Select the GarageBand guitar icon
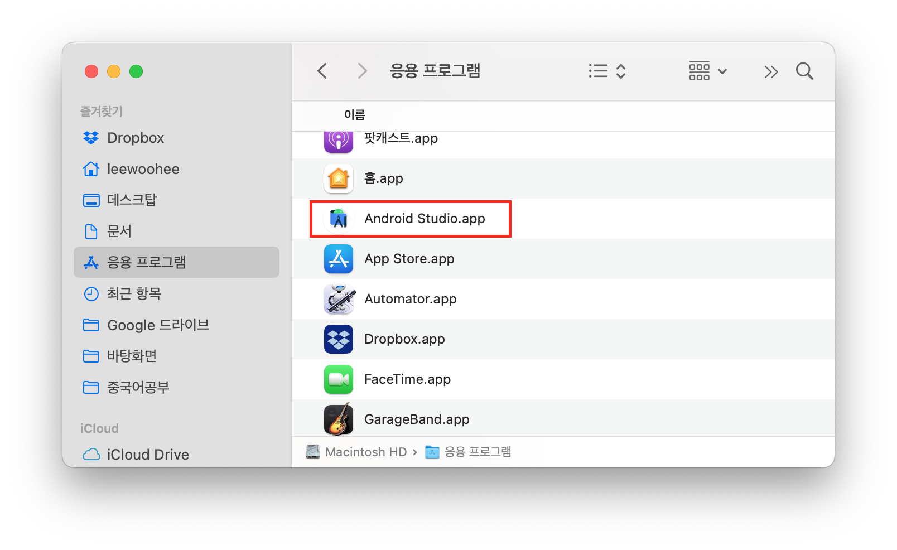897x550 pixels. pyautogui.click(x=339, y=419)
